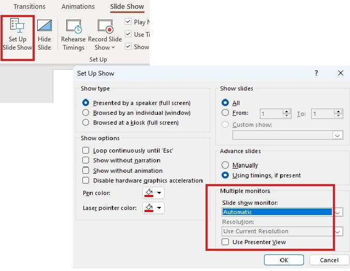The image size is (350, 271).
Task: Enable Use Presenter View checkbox
Action: pos(225,242)
